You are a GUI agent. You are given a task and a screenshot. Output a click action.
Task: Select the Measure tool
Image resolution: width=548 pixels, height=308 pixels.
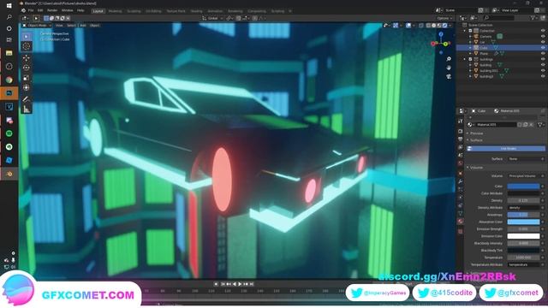[x=27, y=110]
